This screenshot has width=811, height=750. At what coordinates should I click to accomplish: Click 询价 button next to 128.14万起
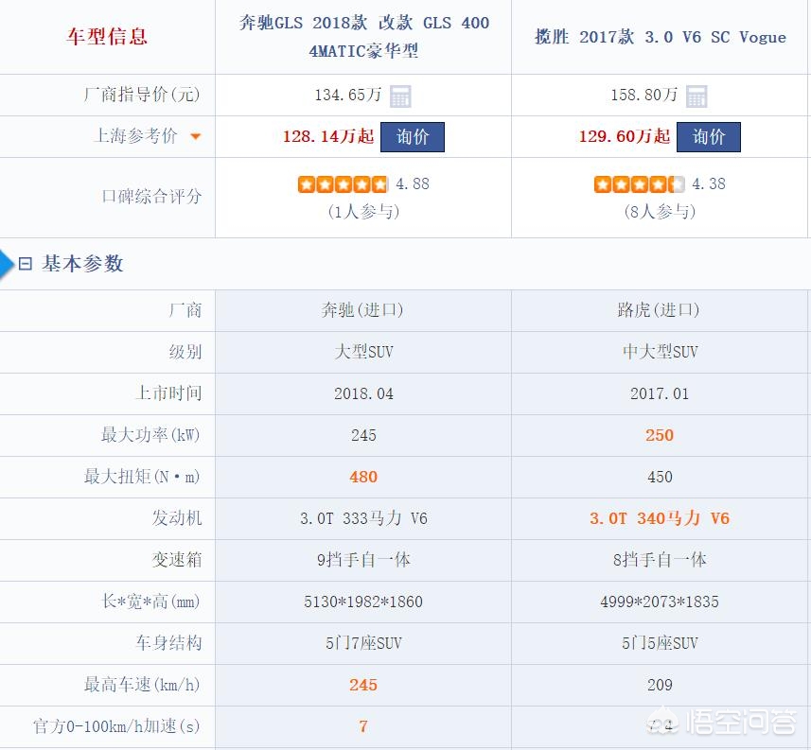point(413,137)
